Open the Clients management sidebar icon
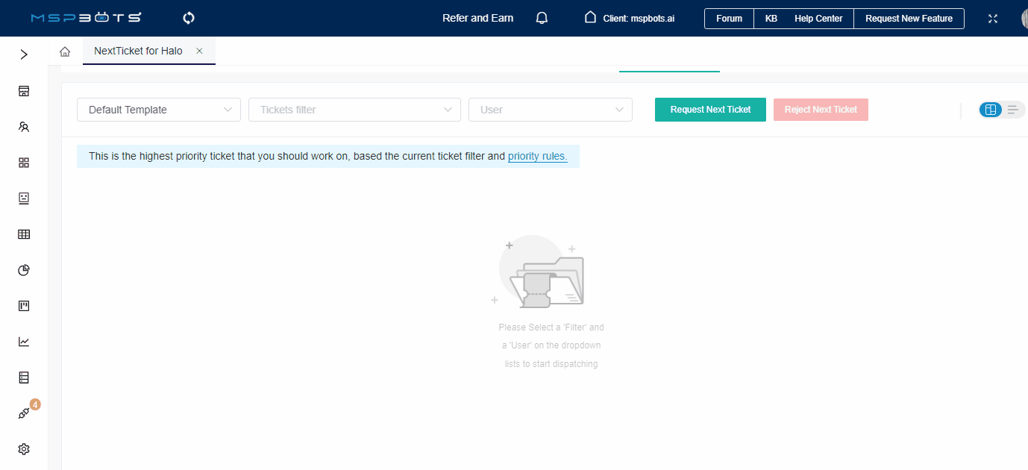This screenshot has width=1028, height=470. (23, 126)
